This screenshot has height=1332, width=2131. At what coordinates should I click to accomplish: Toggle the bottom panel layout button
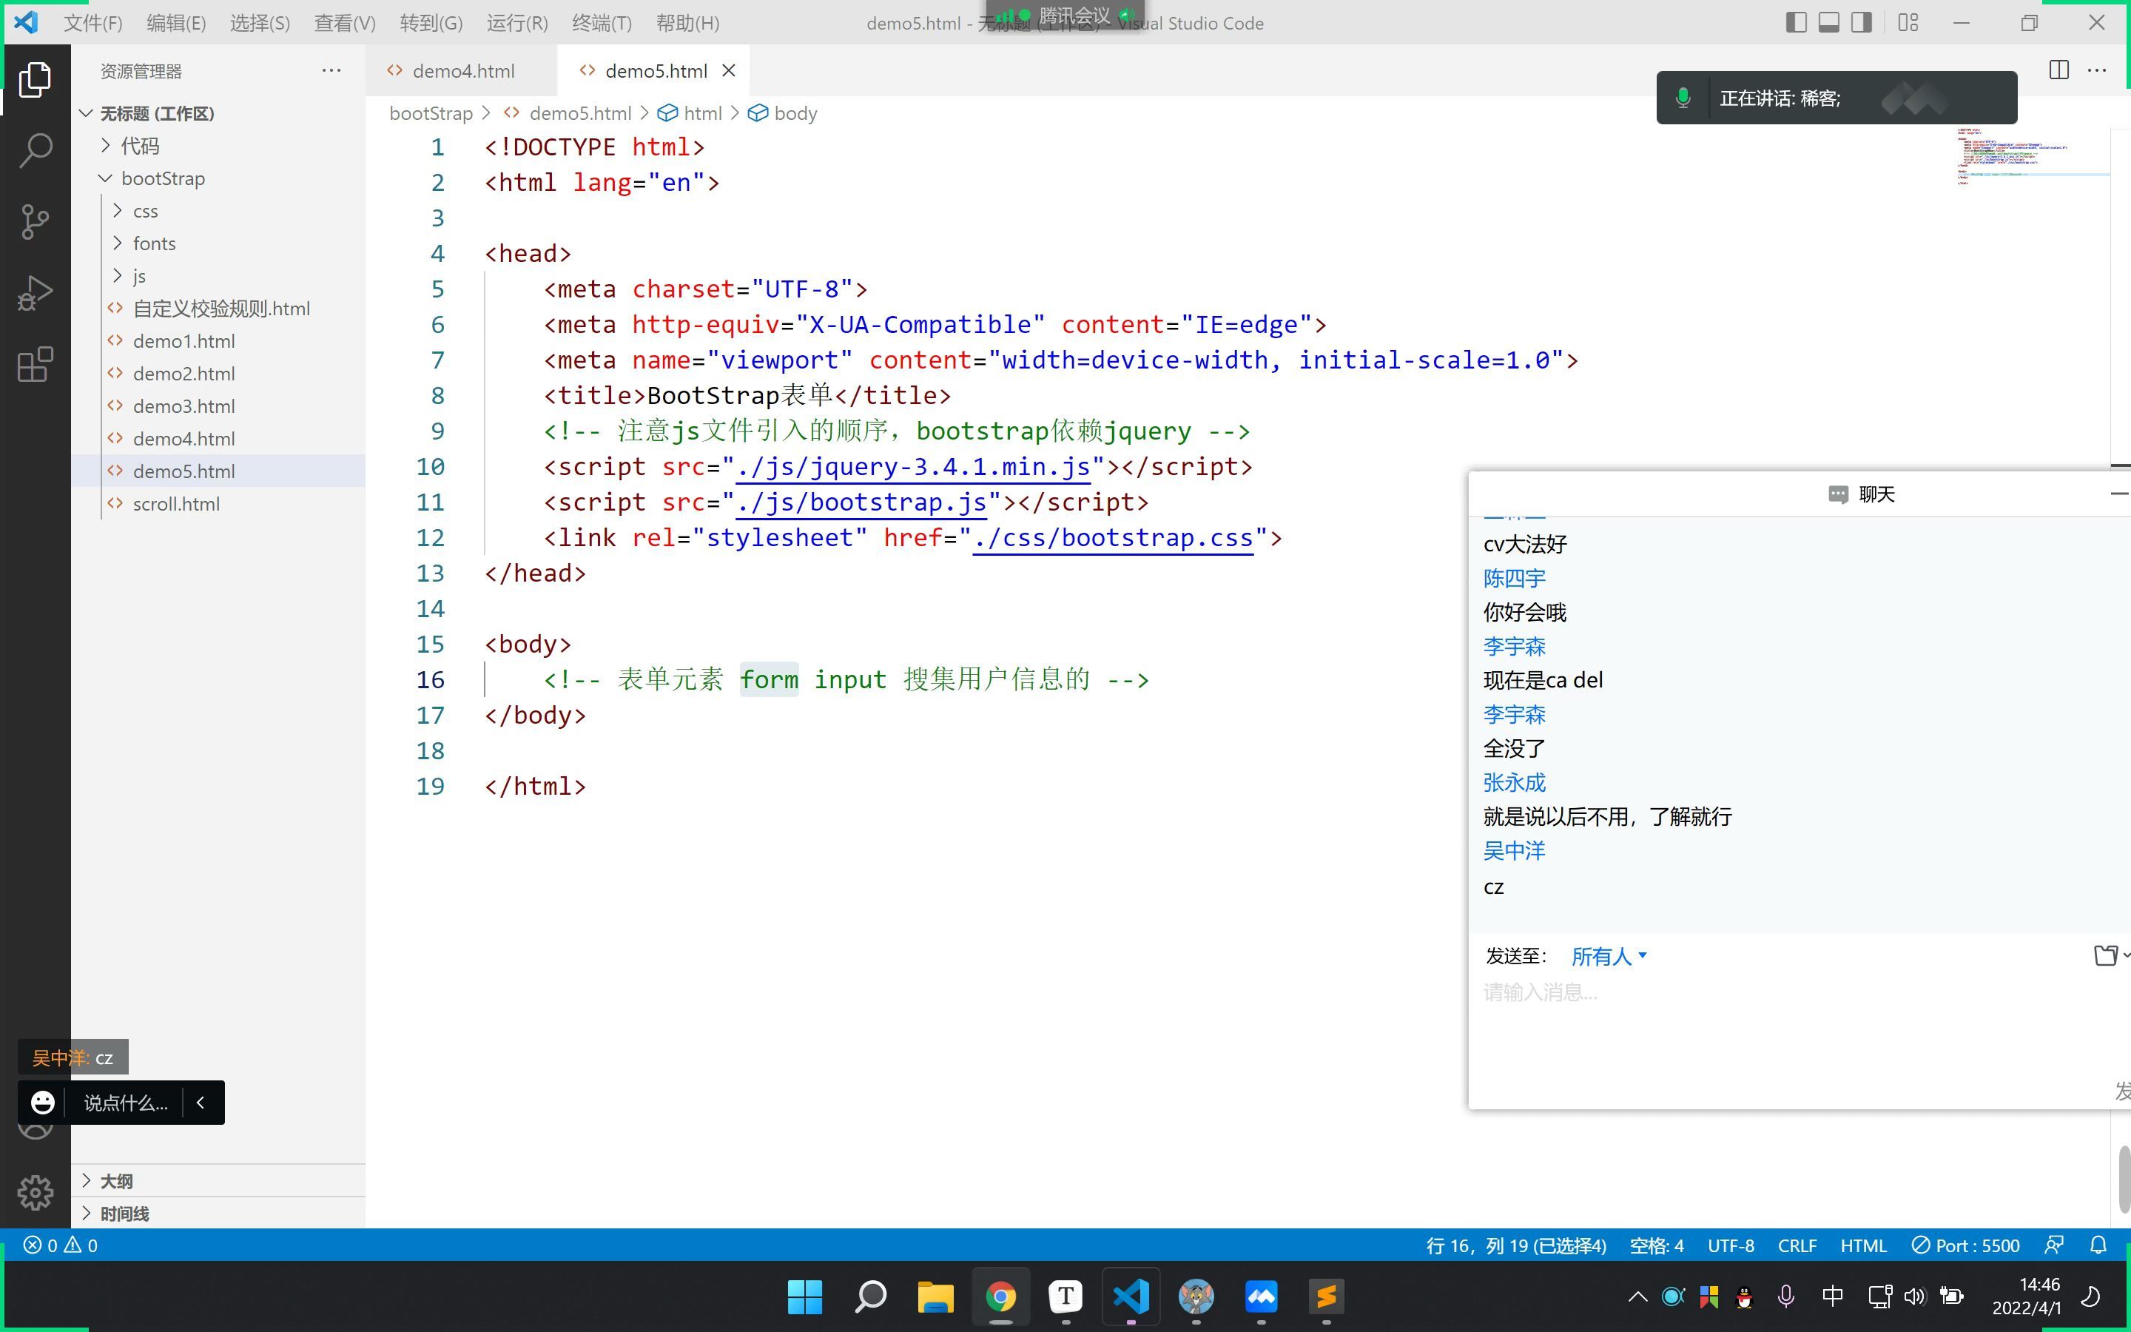[x=1828, y=23]
